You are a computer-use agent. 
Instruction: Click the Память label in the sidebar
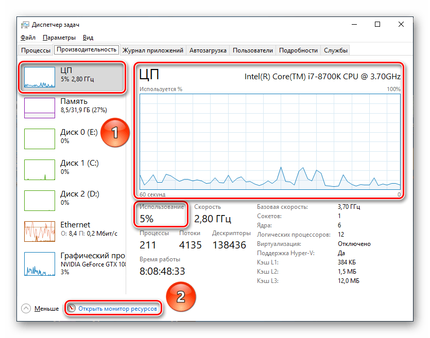point(74,101)
